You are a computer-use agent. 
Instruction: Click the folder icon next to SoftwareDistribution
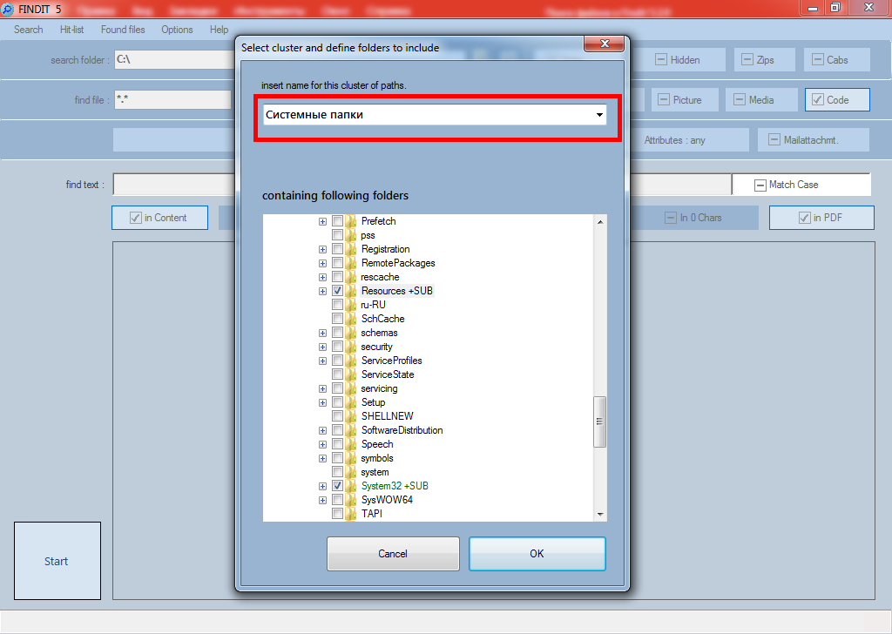coord(351,430)
